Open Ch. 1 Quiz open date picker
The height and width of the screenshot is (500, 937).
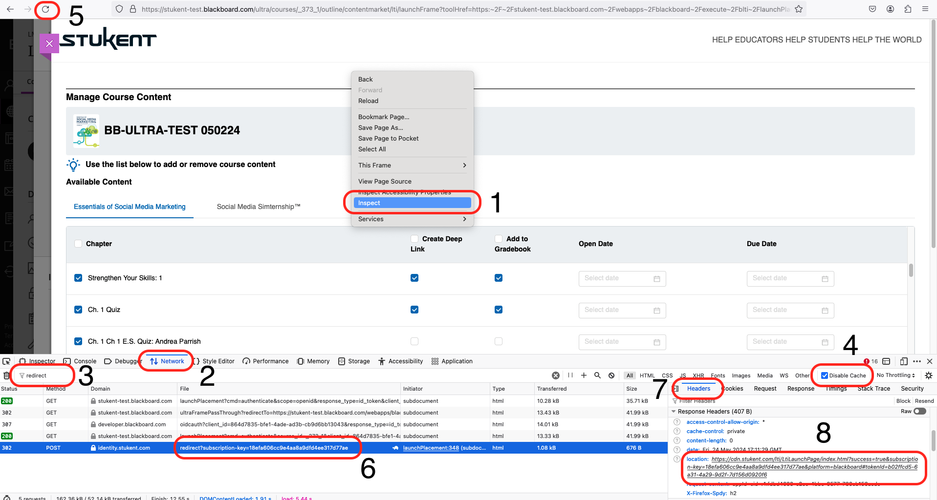pos(622,310)
